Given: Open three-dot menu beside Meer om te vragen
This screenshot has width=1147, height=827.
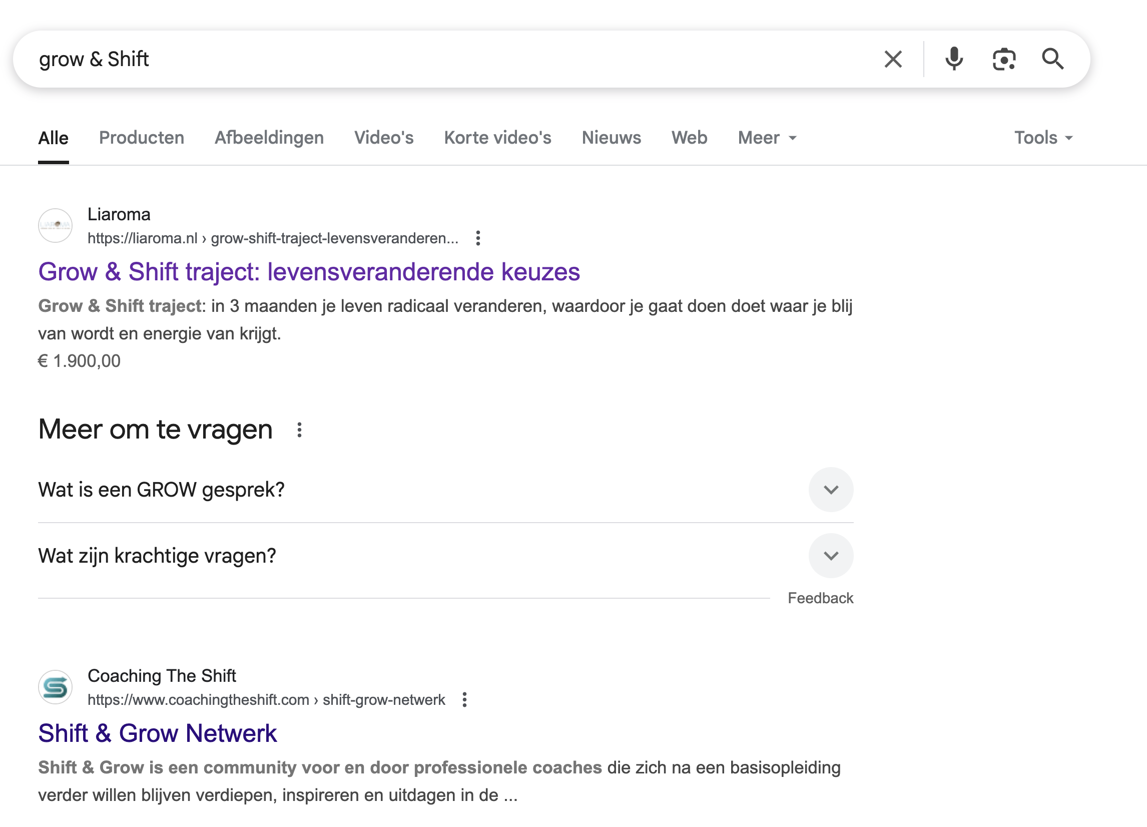Looking at the screenshot, I should click(299, 430).
